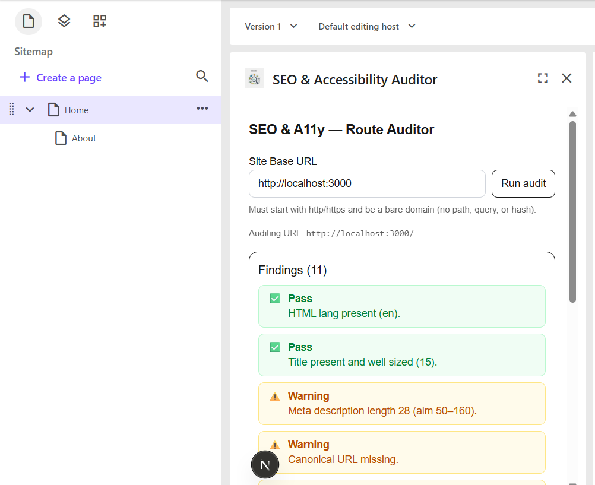Viewport: 595px width, 485px height.
Task: Collapse the Home page tree chevron
Action: (x=30, y=110)
